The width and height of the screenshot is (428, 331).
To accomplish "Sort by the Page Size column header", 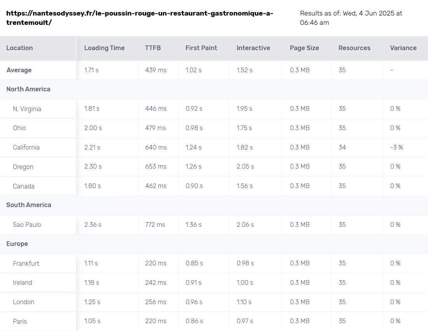I will (x=304, y=48).
